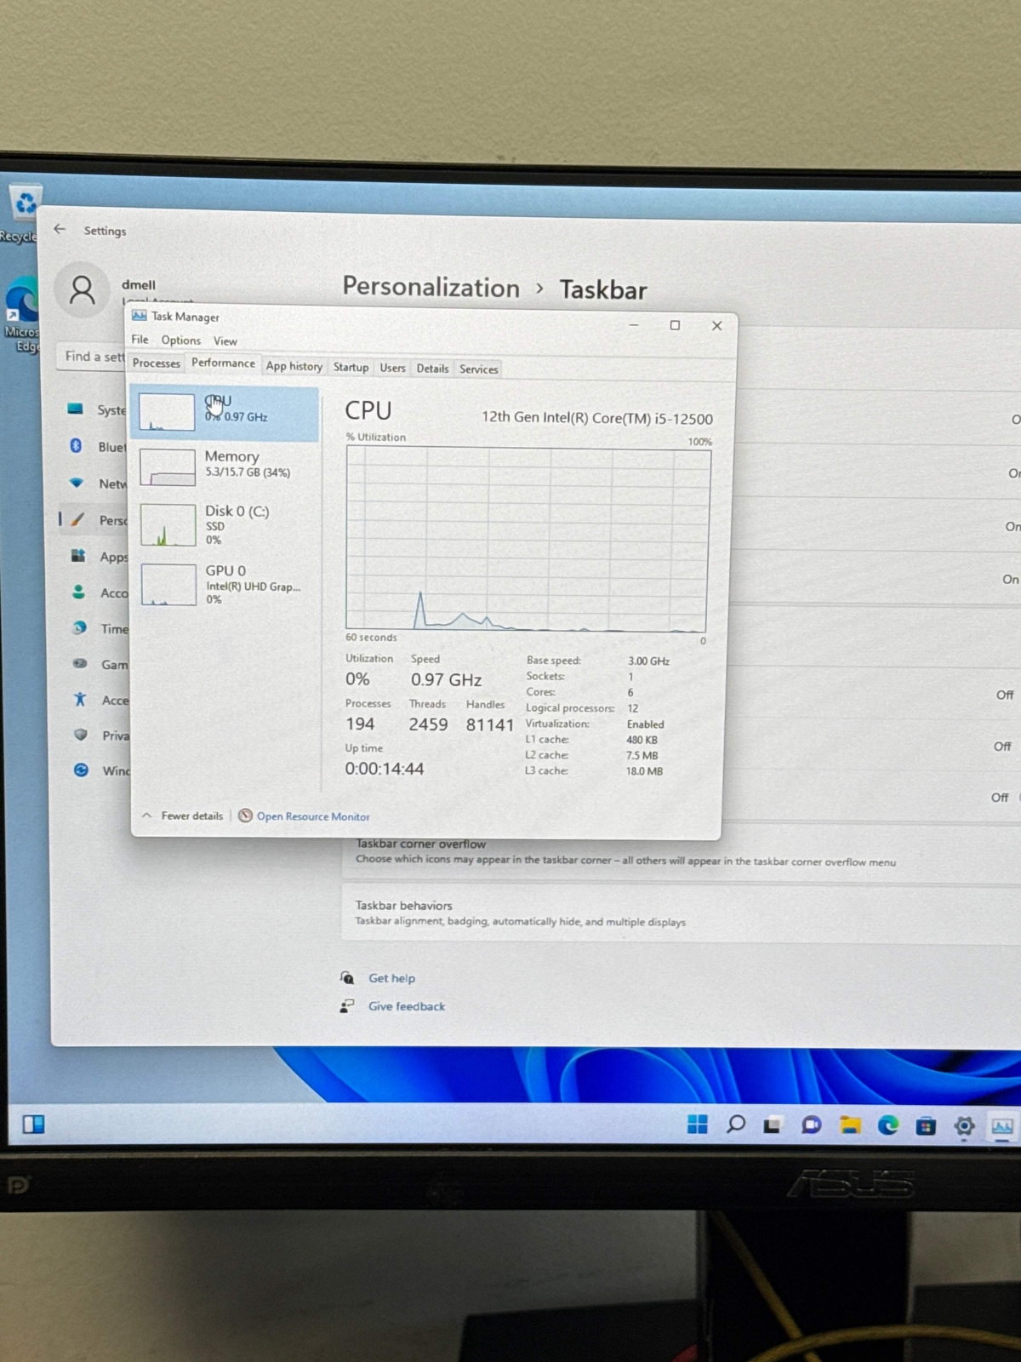Select the Memory graph thumbnail in Task Manager

[168, 467]
